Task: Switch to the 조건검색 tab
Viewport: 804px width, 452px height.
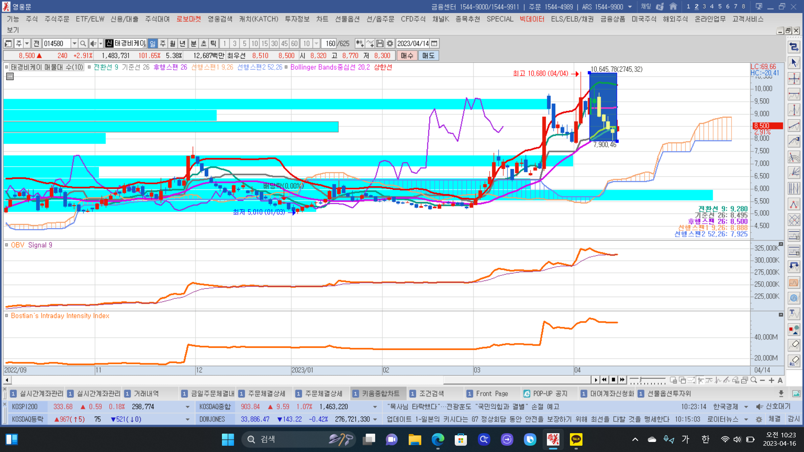Action: 431,393
